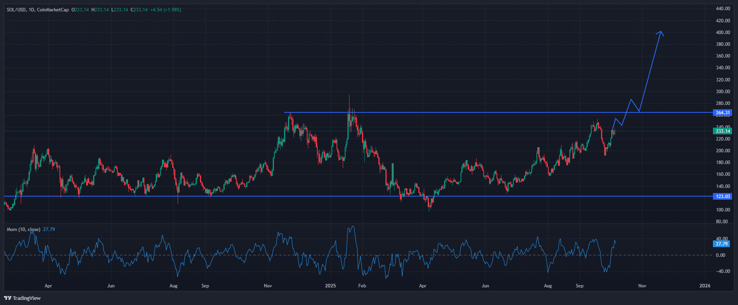Click the green 233.14 current price tag
This screenshot has width=738, height=305.
tap(722, 131)
